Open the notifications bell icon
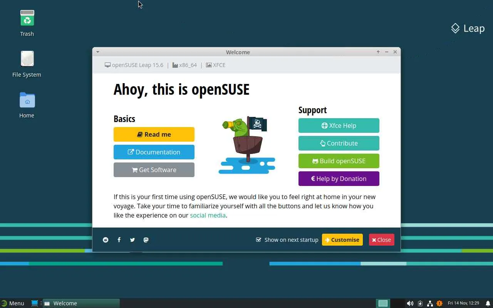 [488, 303]
